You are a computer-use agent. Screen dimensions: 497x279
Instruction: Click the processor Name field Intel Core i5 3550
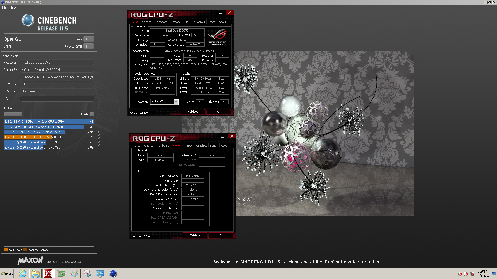pyautogui.click(x=177, y=30)
